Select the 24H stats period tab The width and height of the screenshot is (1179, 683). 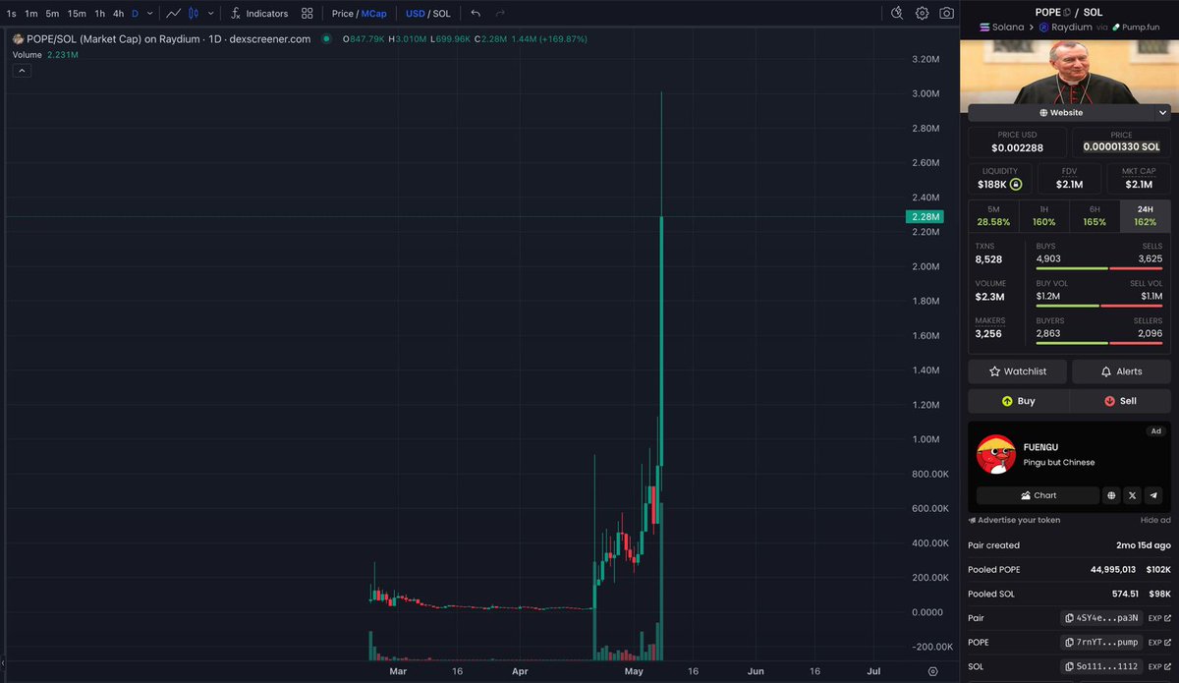[x=1146, y=216]
